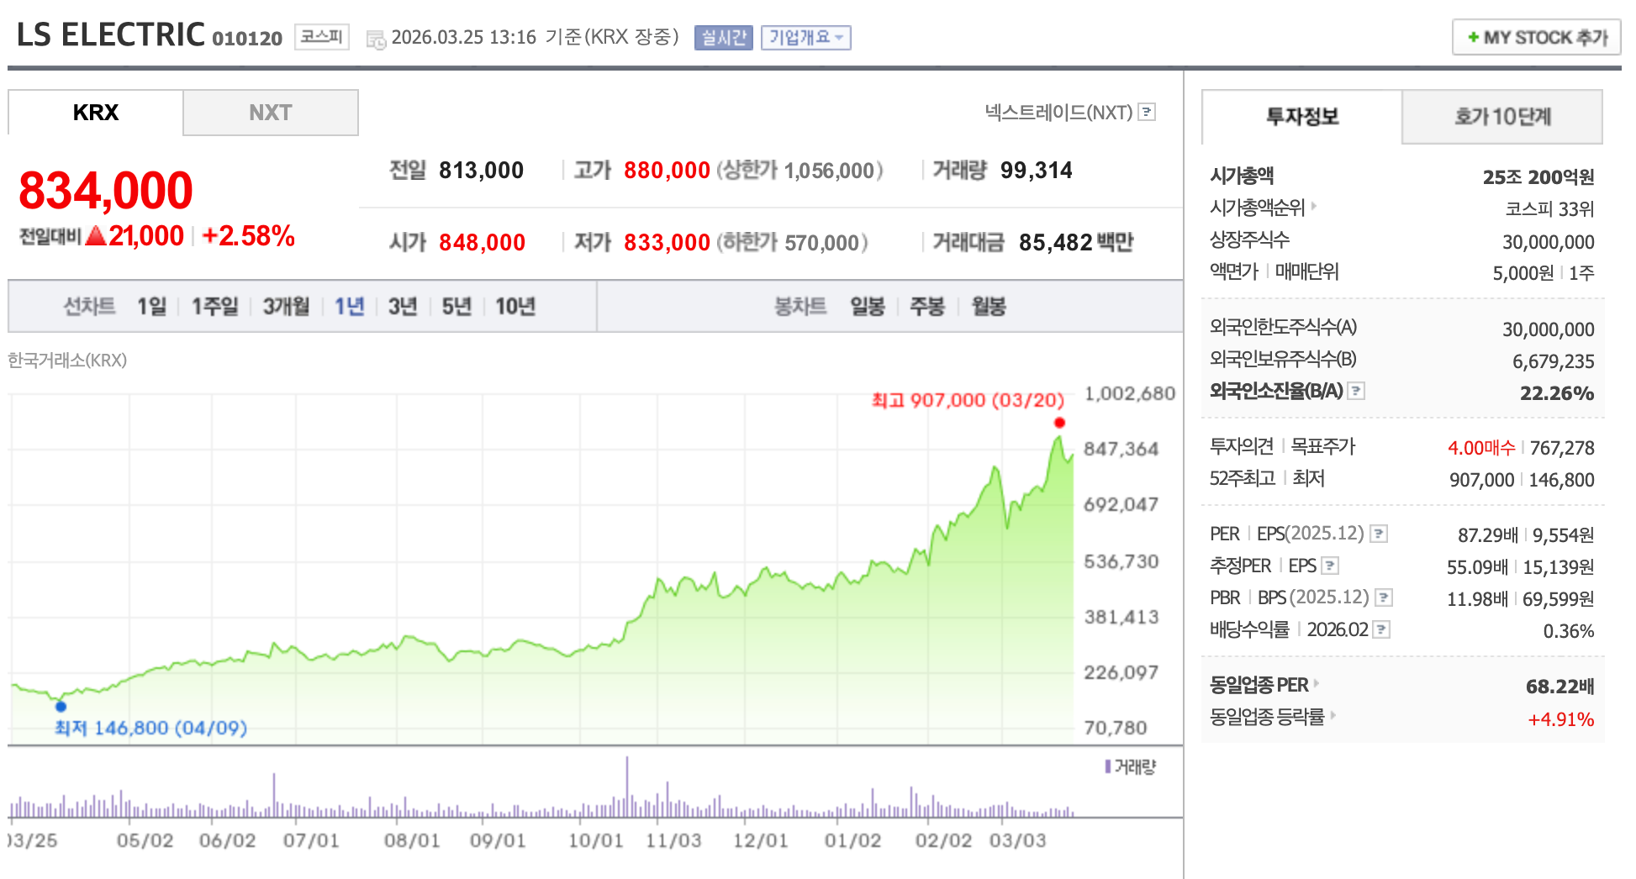Click the arrow next to 동일업종 PER

[1317, 683]
